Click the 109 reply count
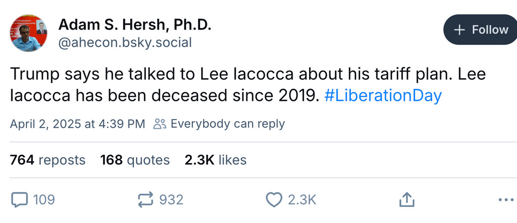The width and height of the screenshot is (517, 223). (43, 199)
